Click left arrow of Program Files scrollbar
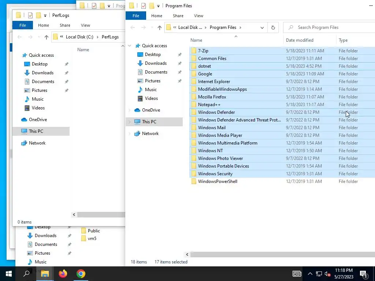Viewport: 375px width, 281px height. click(x=187, y=255)
